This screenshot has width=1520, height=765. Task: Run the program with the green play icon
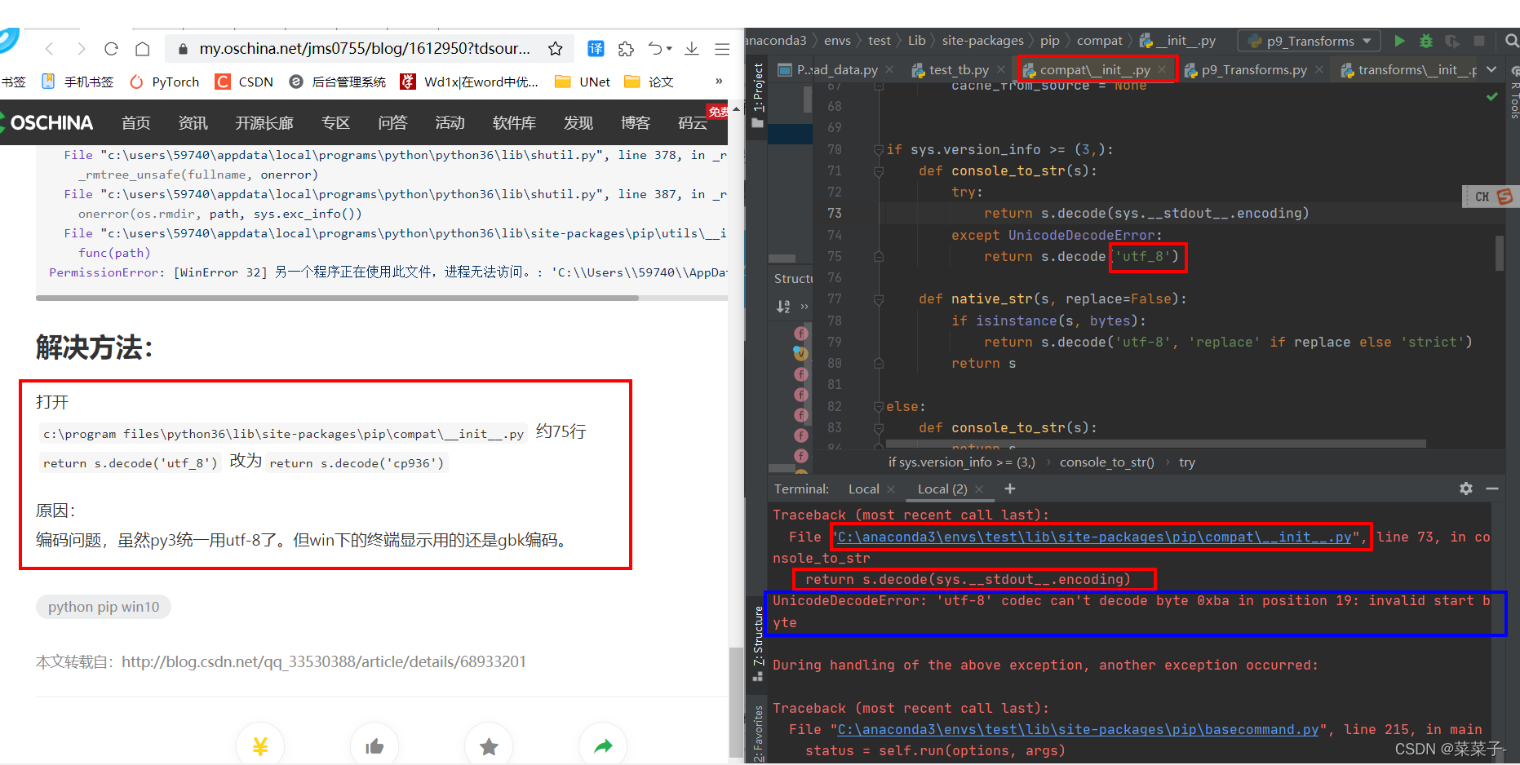tap(1400, 41)
